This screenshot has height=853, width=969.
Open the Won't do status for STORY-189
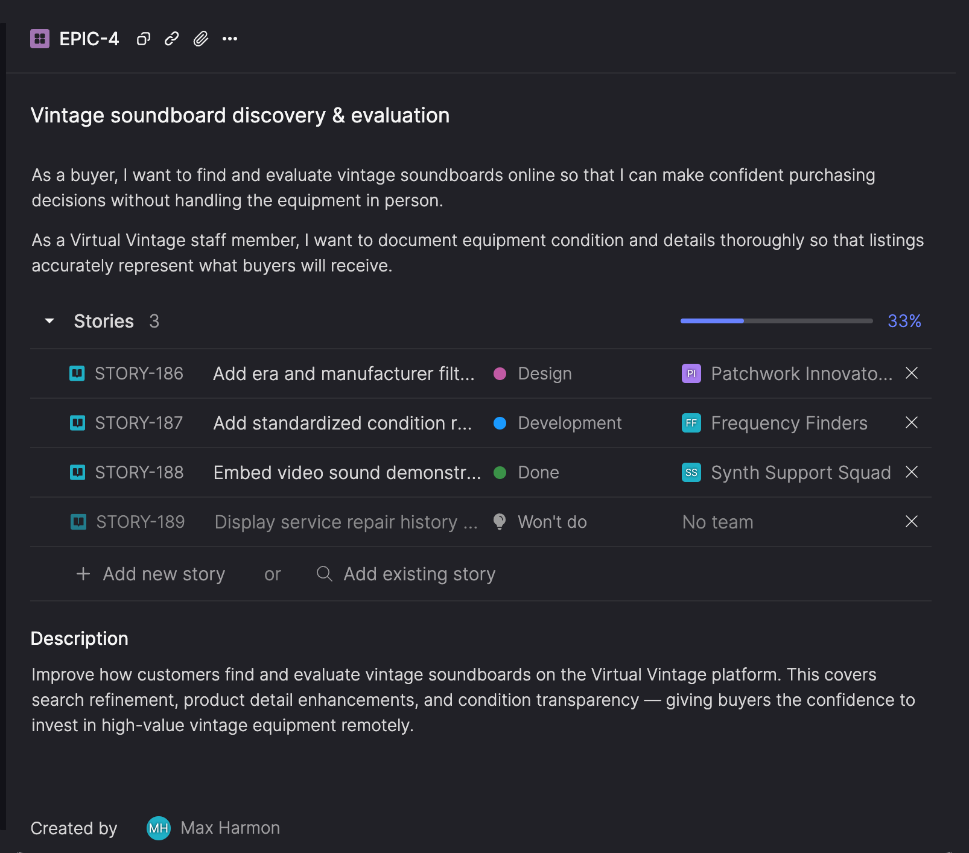[551, 522]
